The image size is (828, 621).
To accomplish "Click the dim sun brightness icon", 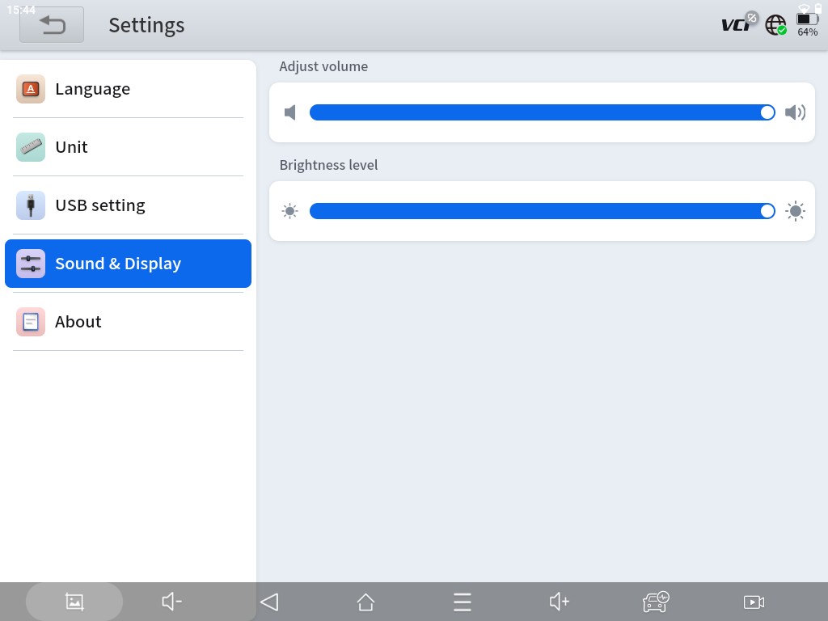I will coord(290,211).
